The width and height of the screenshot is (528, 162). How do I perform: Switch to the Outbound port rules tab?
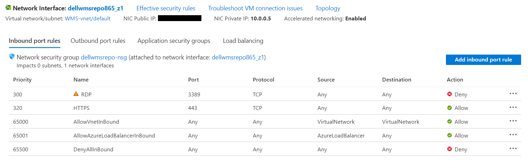click(98, 41)
